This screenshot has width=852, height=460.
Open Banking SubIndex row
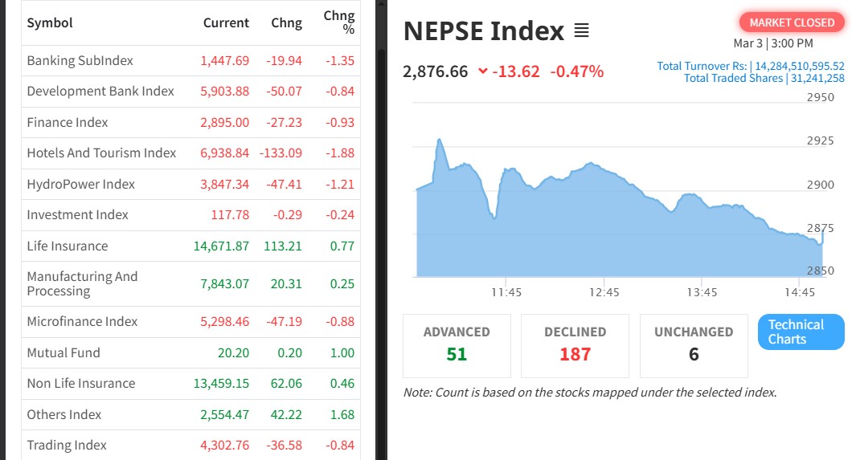point(80,60)
